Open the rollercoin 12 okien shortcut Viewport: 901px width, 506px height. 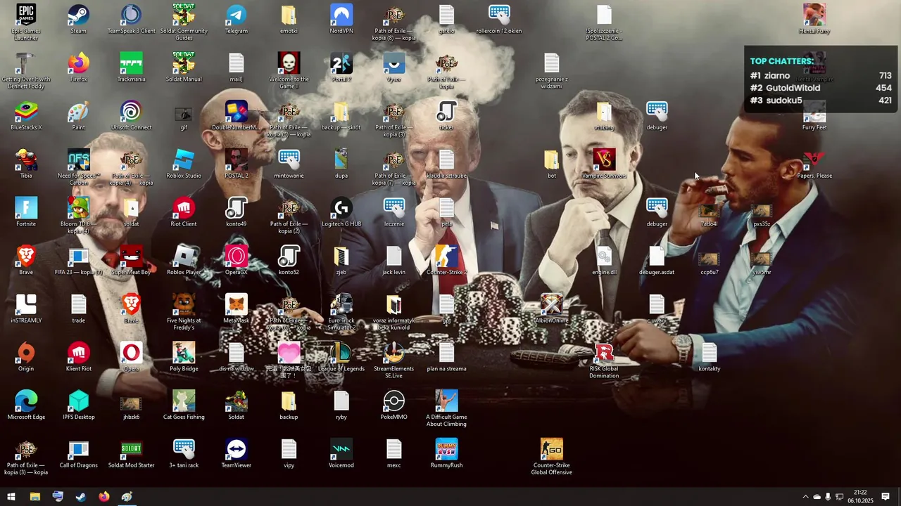coord(499,19)
